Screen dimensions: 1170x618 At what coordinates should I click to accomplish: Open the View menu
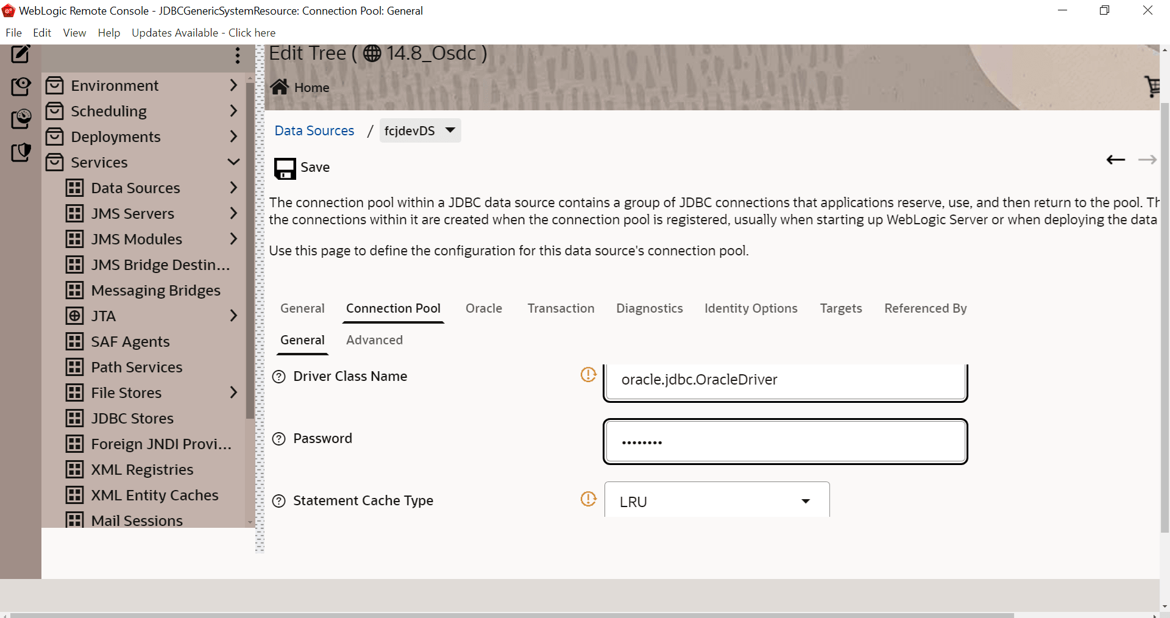pyautogui.click(x=74, y=33)
